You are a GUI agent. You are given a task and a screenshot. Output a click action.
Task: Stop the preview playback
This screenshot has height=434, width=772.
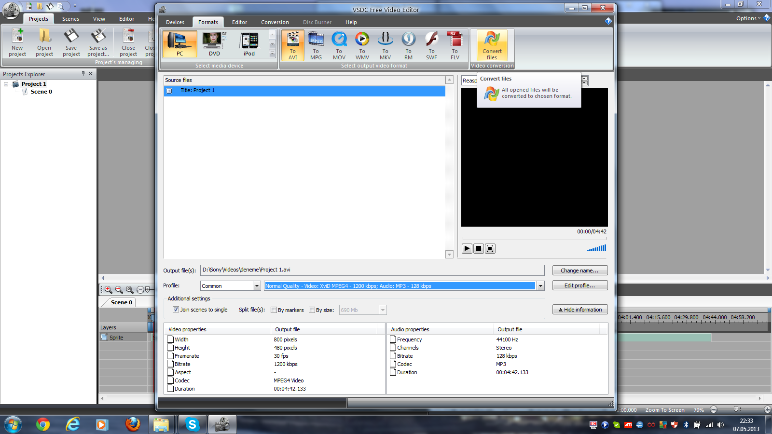pyautogui.click(x=479, y=248)
